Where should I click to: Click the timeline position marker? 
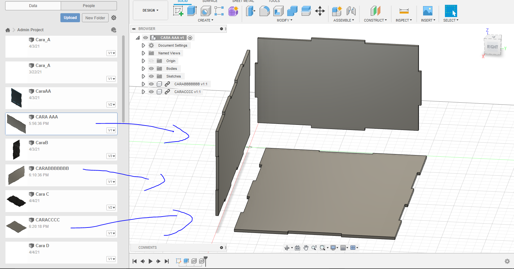[206, 261]
